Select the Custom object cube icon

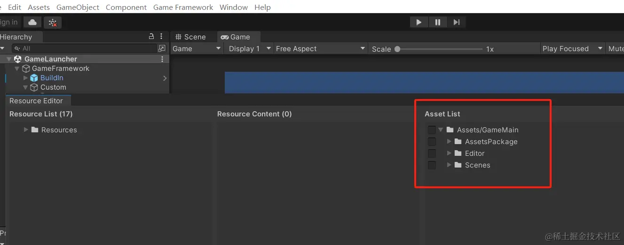(x=34, y=87)
